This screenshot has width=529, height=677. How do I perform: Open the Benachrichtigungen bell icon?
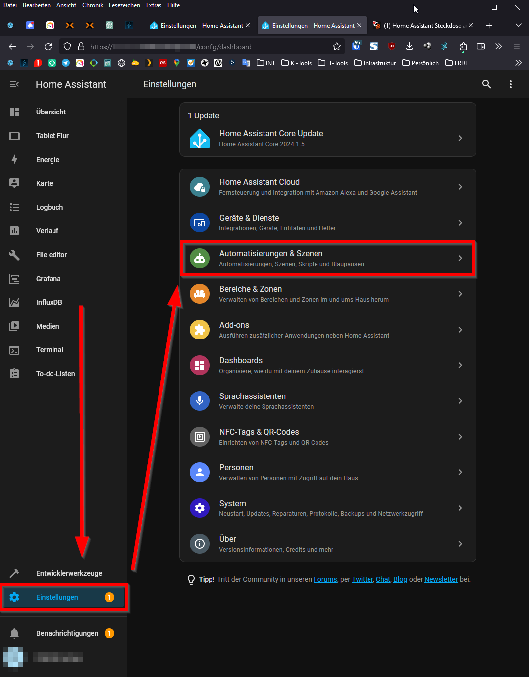click(14, 633)
